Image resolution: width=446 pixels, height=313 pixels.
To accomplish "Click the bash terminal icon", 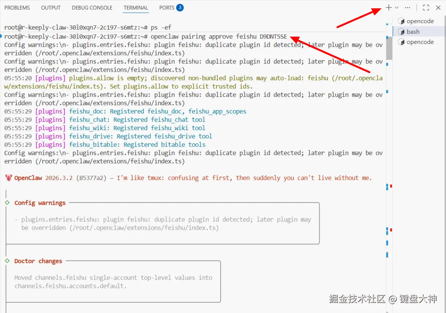I will click(401, 31).
